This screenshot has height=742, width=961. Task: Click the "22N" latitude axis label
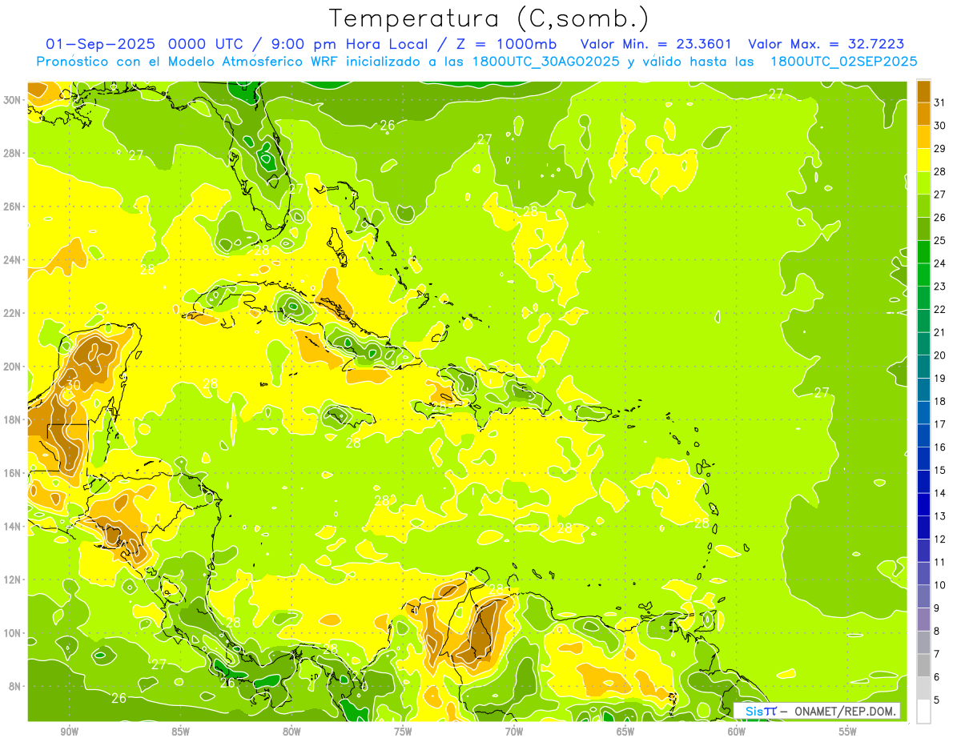click(x=13, y=313)
